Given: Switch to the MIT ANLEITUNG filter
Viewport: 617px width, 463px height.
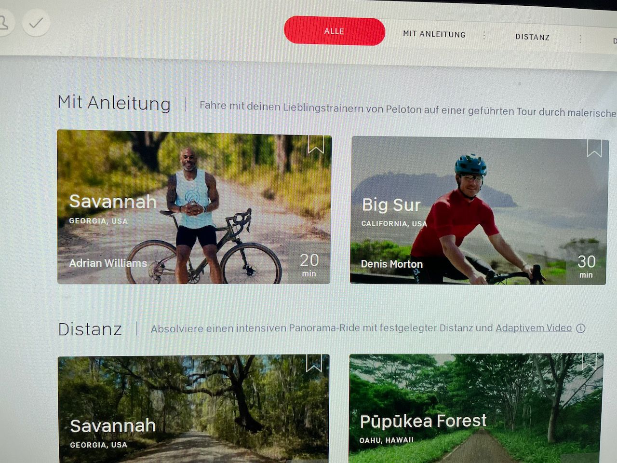Looking at the screenshot, I should click(434, 34).
